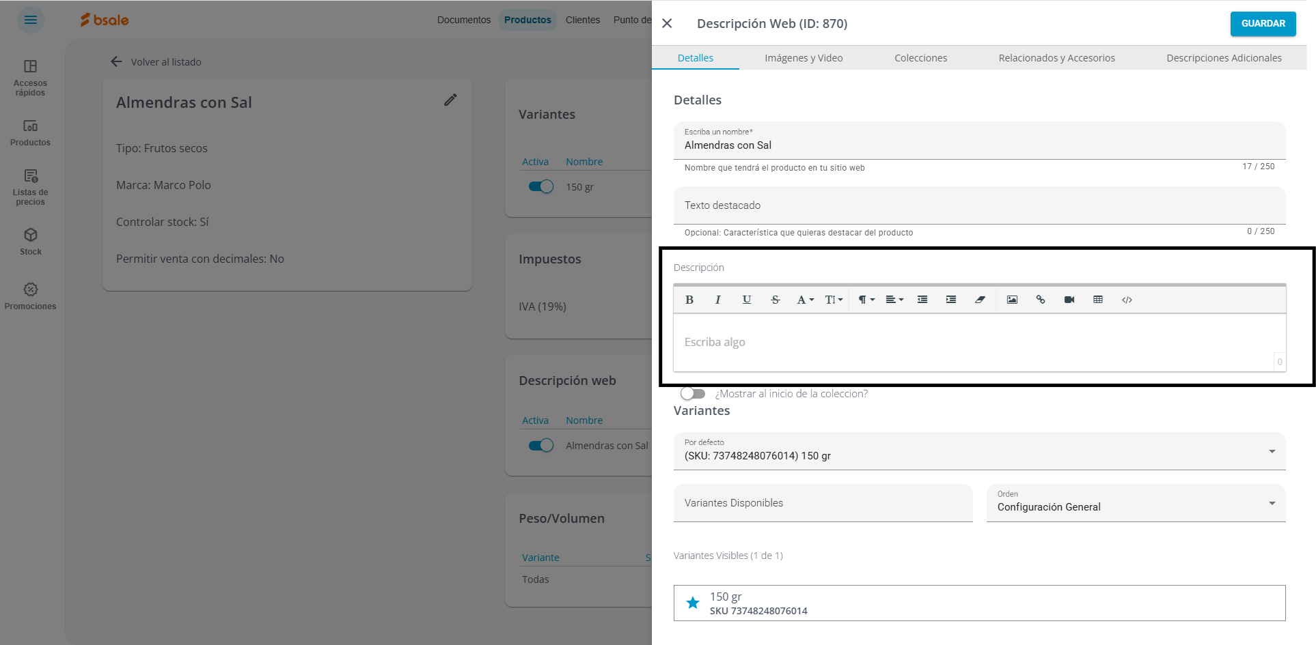The width and height of the screenshot is (1316, 645).
Task: Select the 150 gr visible variant row
Action: tap(979, 603)
